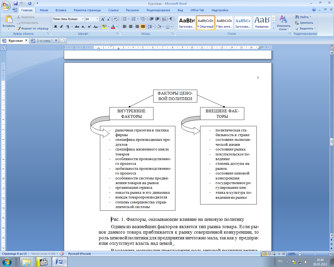Switch to Outline view in status bar
Screen dimensions: 334x267
click(x=278, y=254)
